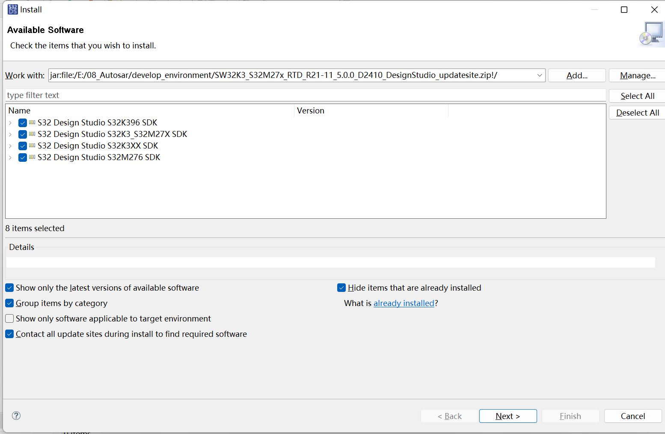Click the Name column header
The width and height of the screenshot is (665, 434).
pyautogui.click(x=150, y=110)
